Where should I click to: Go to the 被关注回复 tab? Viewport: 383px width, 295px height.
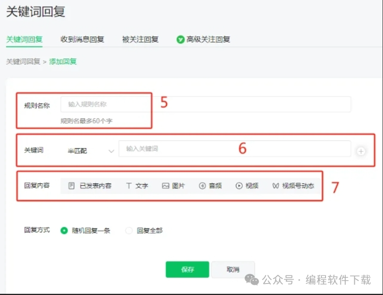click(x=140, y=40)
